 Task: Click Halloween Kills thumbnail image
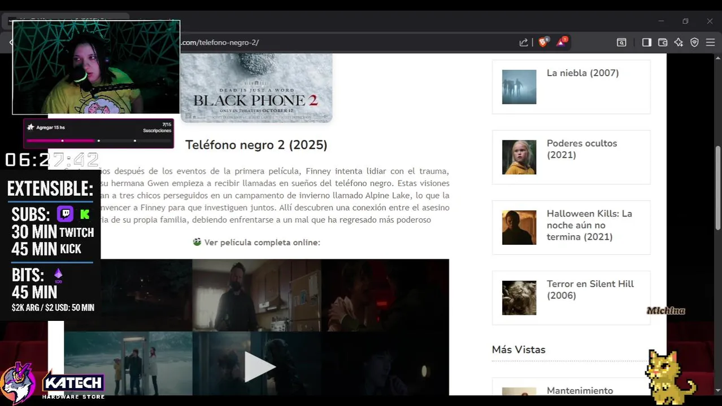[519, 227]
